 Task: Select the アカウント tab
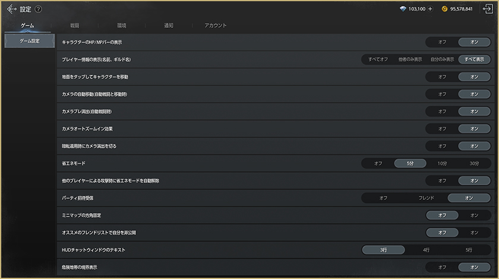coord(216,26)
